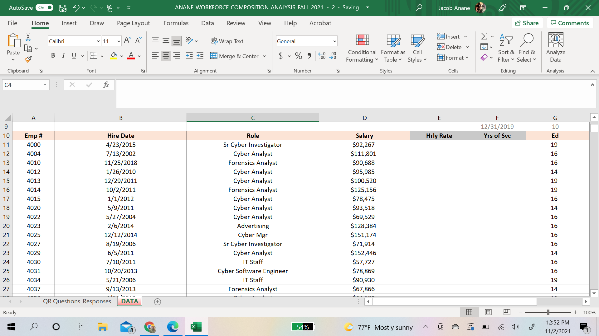This screenshot has height=336, width=599.
Task: Click Merge & Center
Action: coord(235,56)
